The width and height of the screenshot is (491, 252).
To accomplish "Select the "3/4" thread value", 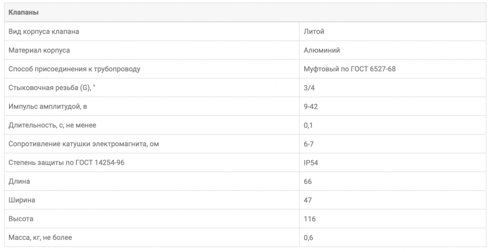I will [310, 88].
